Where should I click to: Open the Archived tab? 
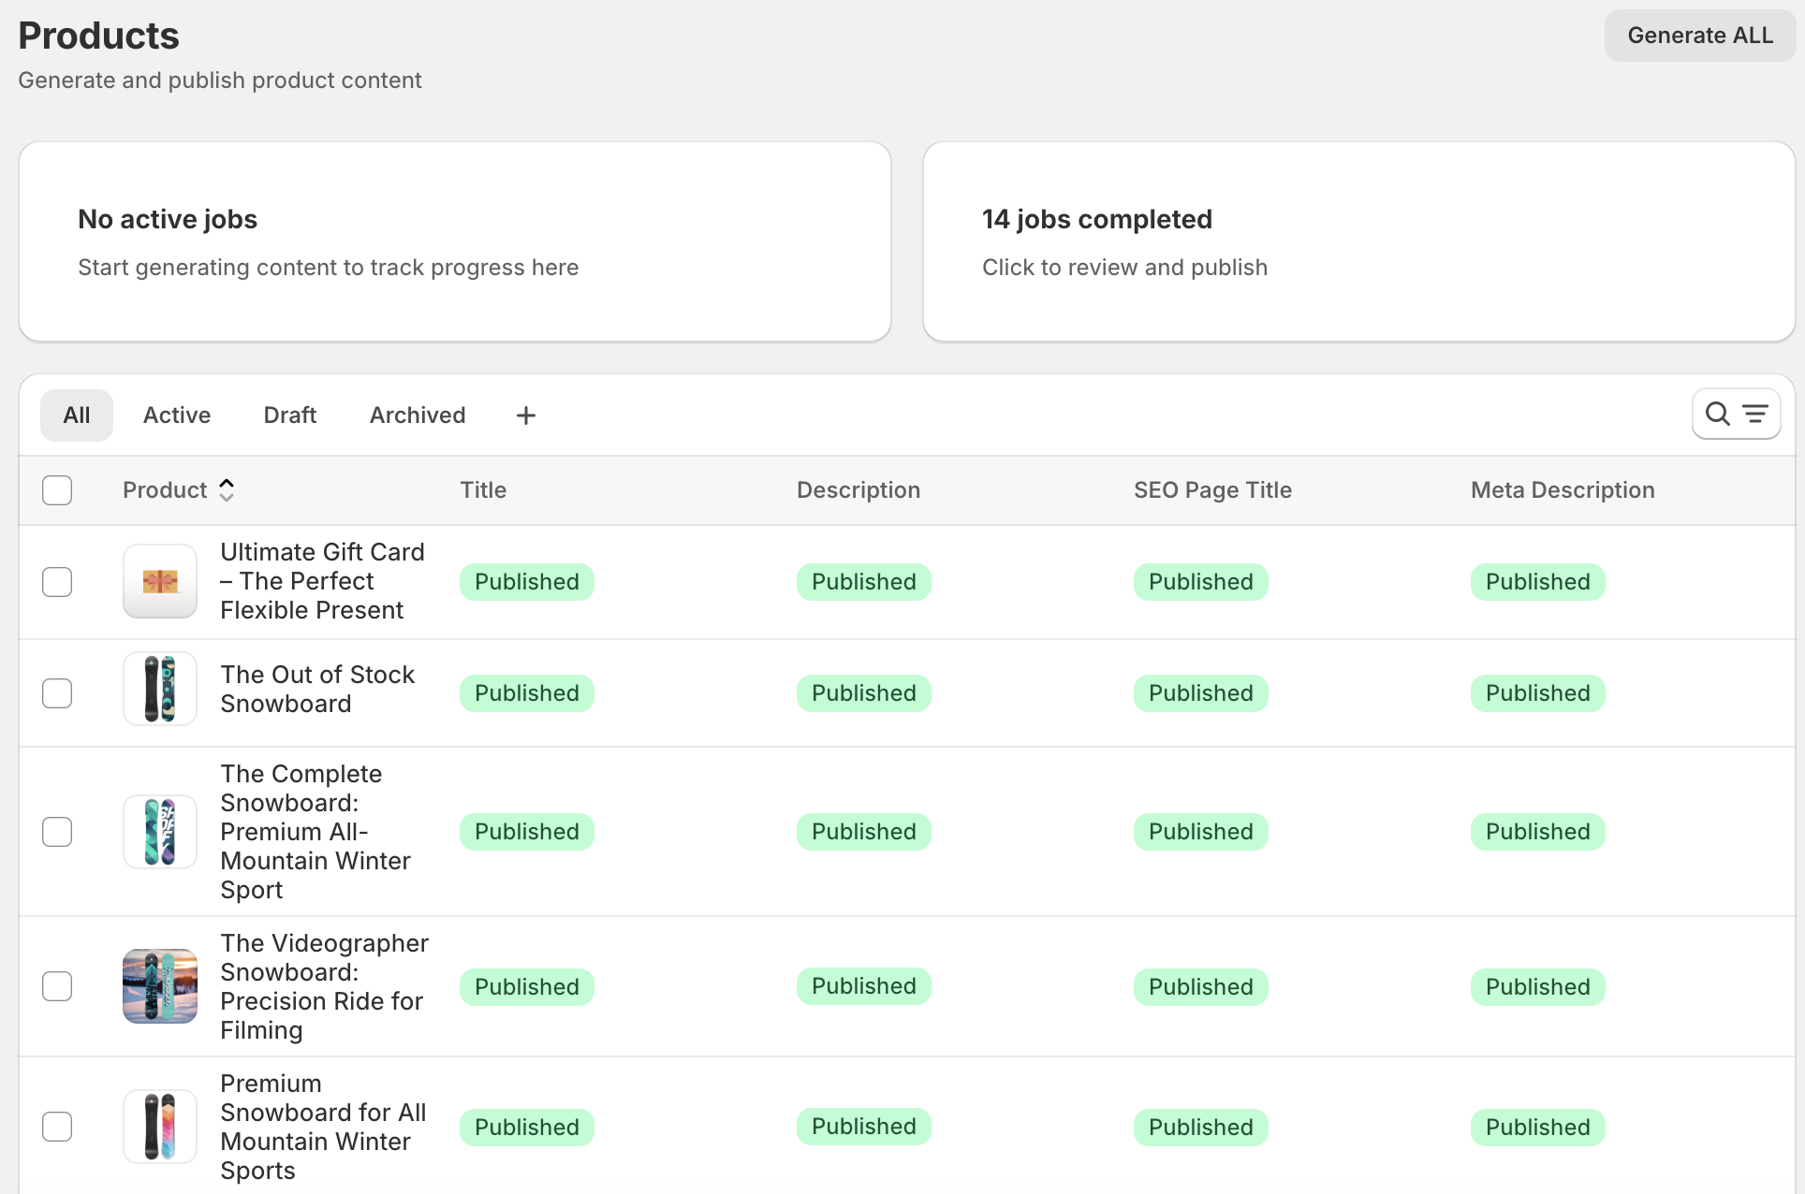tap(418, 415)
